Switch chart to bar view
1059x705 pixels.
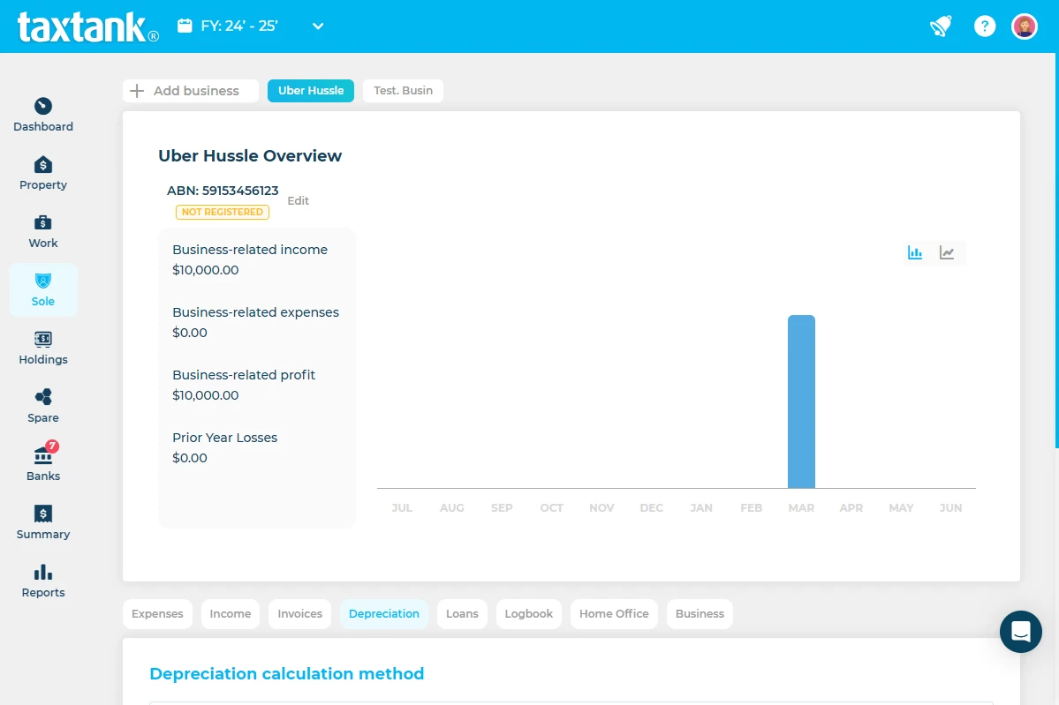point(915,253)
